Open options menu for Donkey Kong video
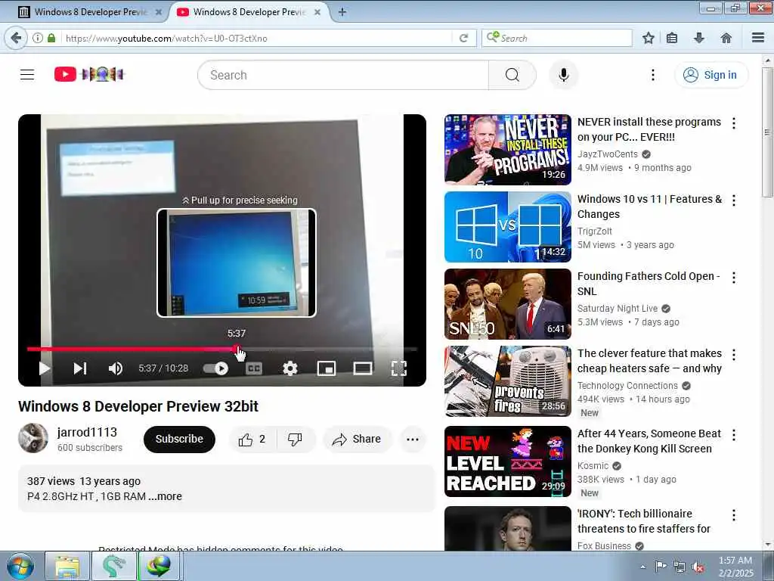 pyautogui.click(x=733, y=435)
